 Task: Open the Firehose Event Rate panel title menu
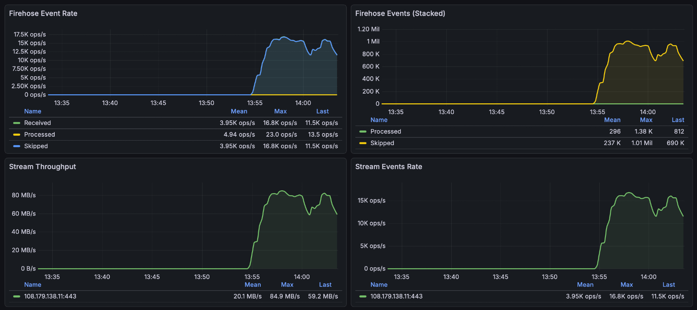[43, 14]
